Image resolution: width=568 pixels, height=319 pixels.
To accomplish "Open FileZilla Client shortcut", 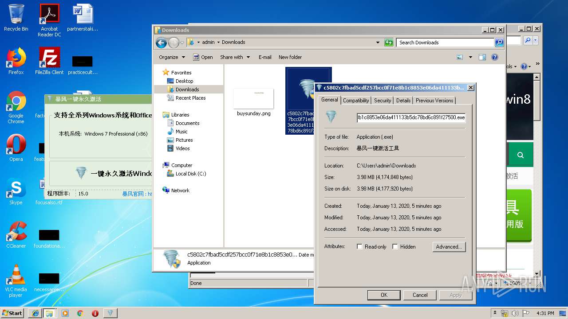I will click(49, 61).
